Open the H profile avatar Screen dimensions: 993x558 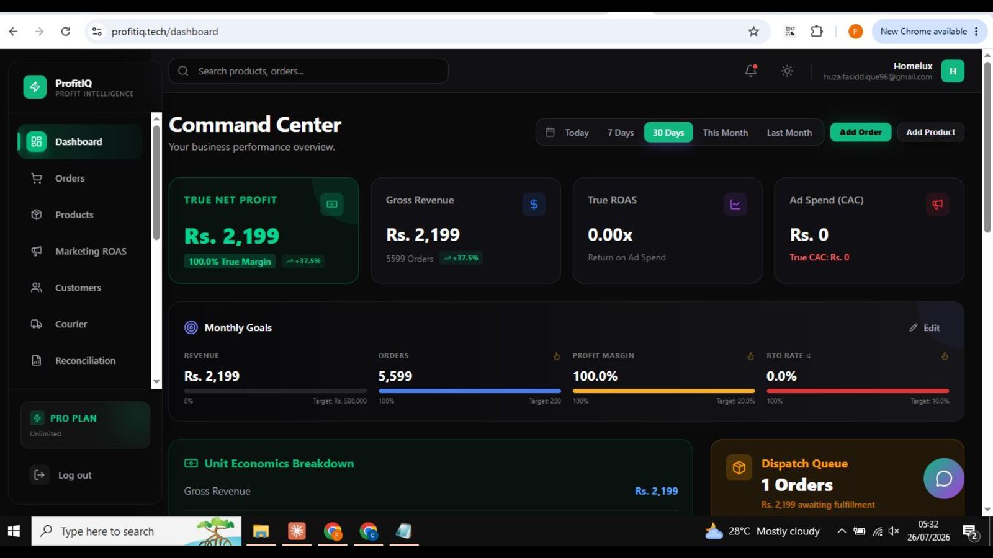click(x=953, y=71)
